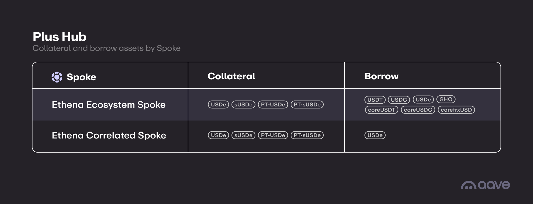This screenshot has height=204, width=533.
Task: Click sUSDe collateral tag in Correlated row
Action: coord(243,135)
